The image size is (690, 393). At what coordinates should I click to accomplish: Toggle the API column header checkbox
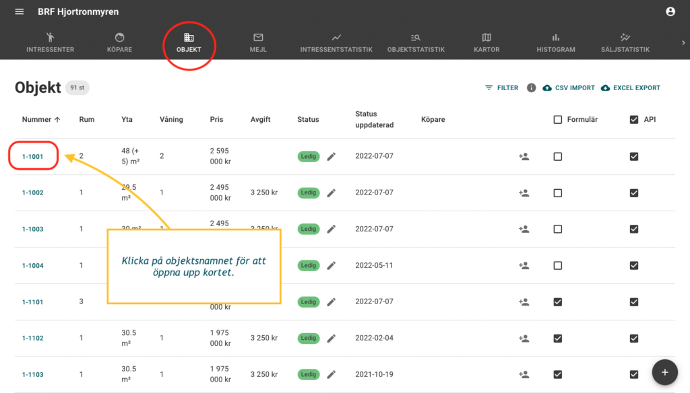pyautogui.click(x=633, y=120)
